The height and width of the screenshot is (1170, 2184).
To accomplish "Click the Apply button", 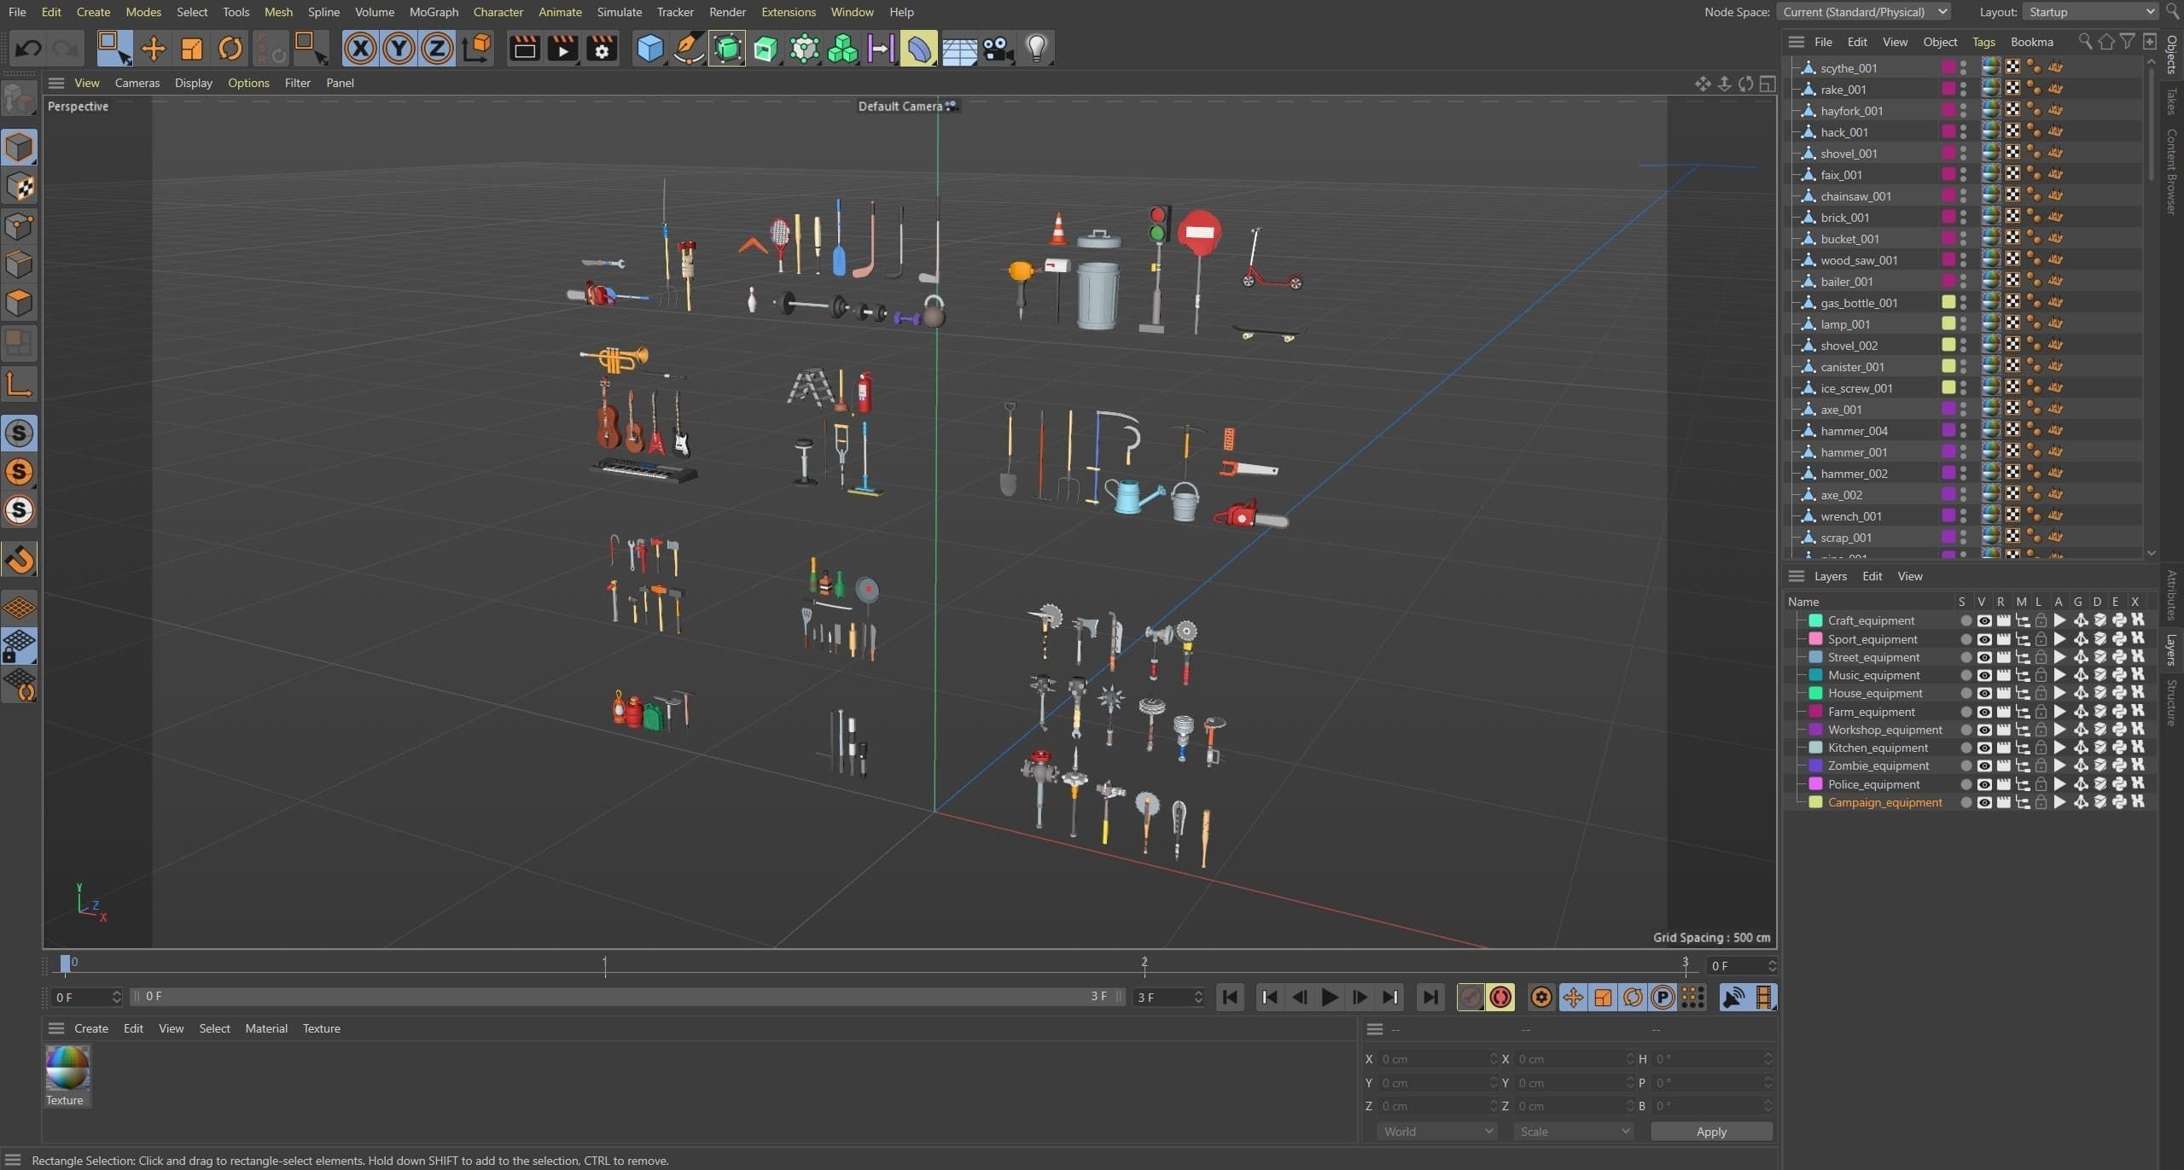I will [x=1710, y=1132].
